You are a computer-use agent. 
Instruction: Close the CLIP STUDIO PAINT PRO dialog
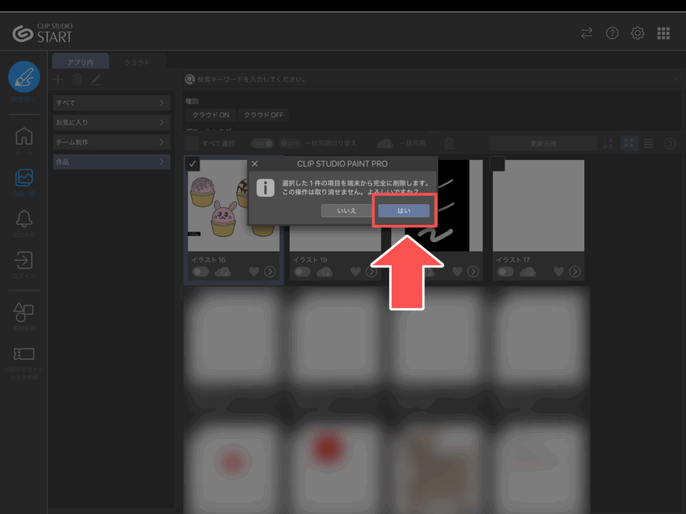[x=255, y=163]
